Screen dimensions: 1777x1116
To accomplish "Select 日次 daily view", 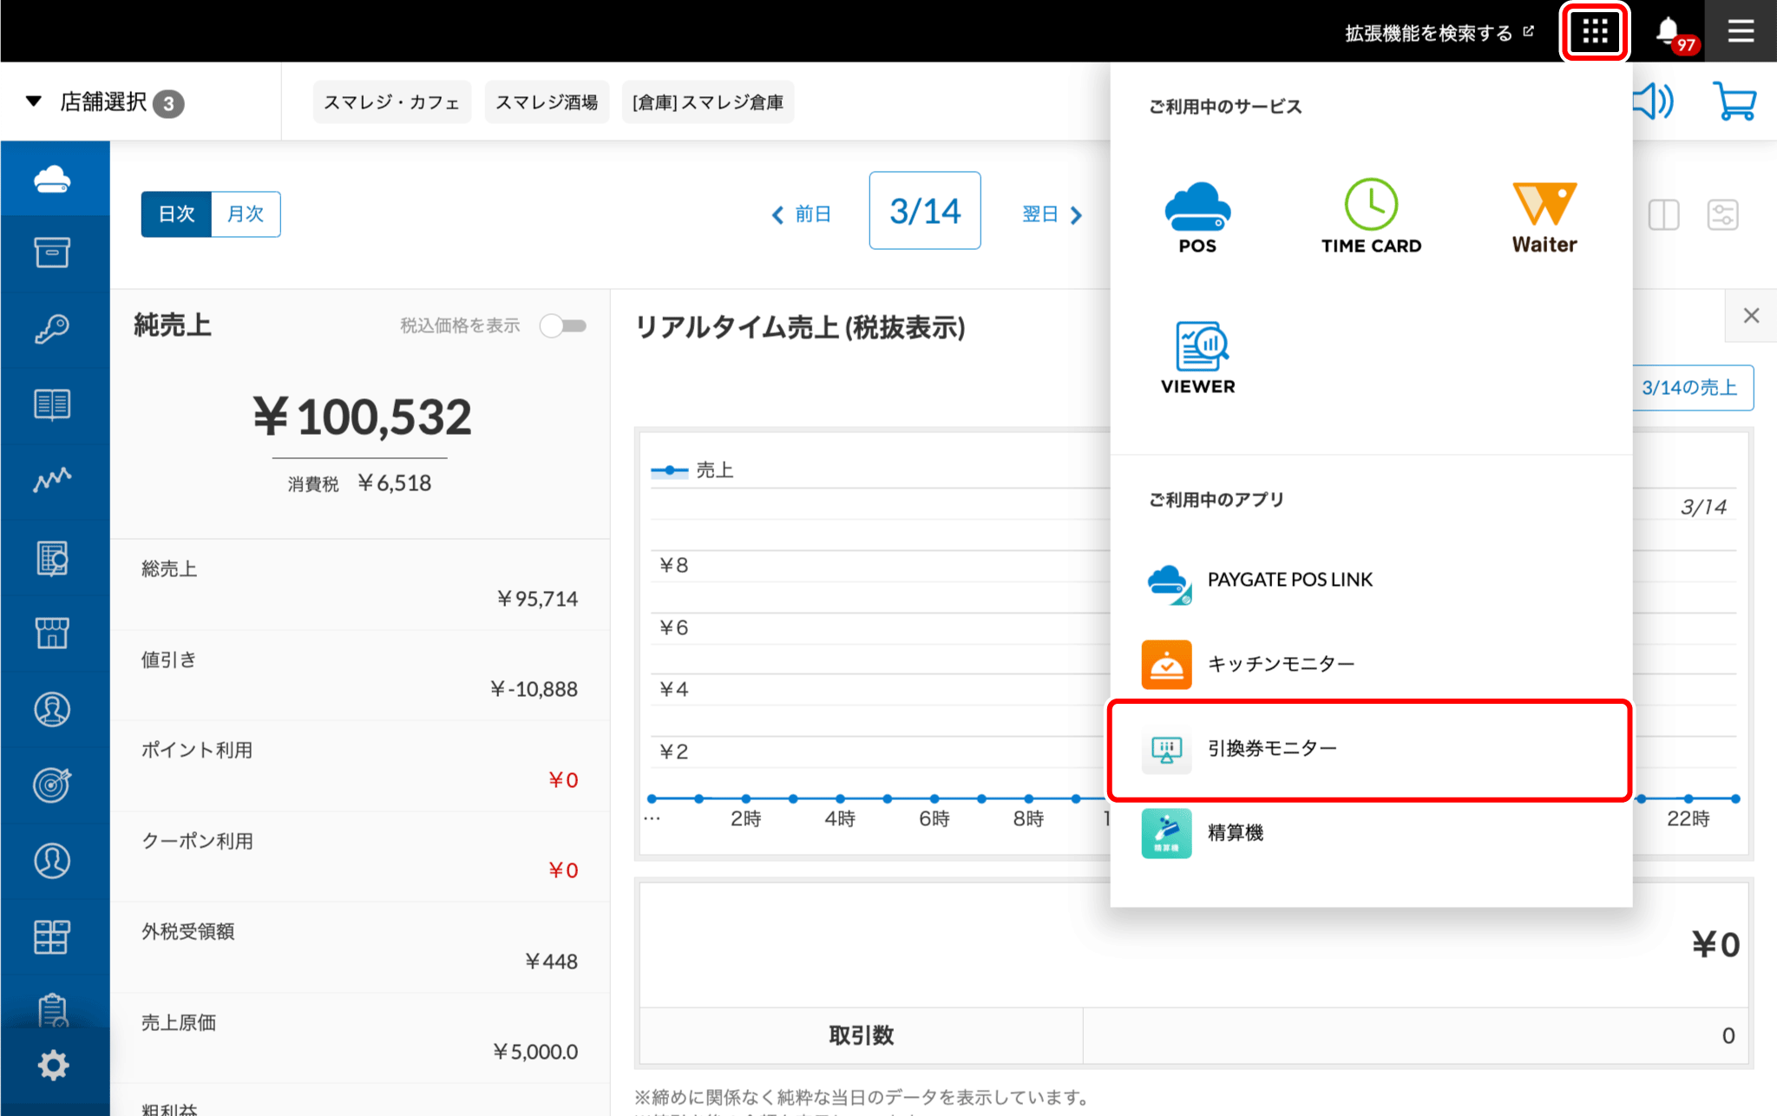I will coord(176,214).
